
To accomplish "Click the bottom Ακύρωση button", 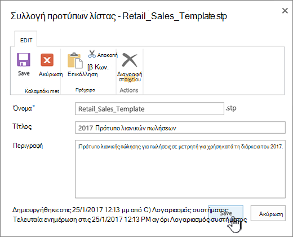I will 268,213.
